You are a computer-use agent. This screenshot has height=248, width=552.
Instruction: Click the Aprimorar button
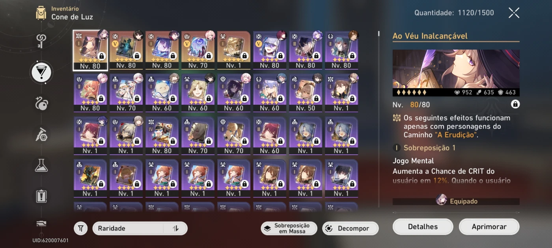click(489, 227)
